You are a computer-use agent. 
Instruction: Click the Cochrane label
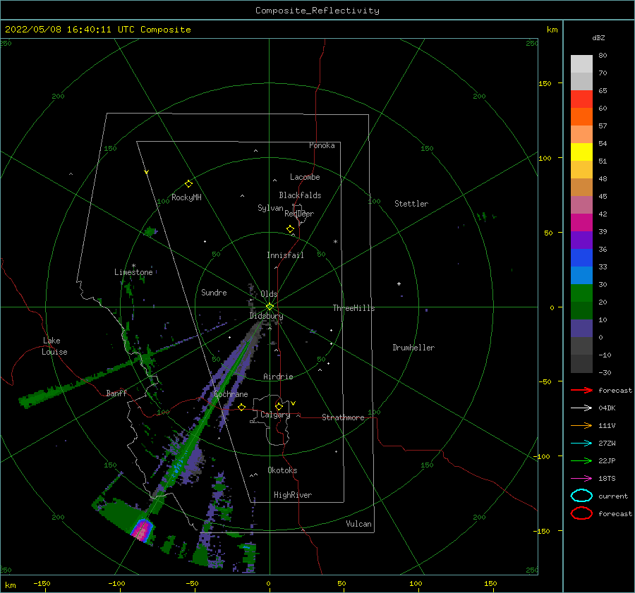click(x=231, y=394)
